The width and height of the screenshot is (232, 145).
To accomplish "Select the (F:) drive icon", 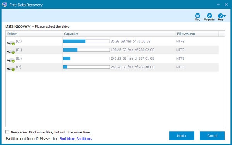I will [x=11, y=68].
